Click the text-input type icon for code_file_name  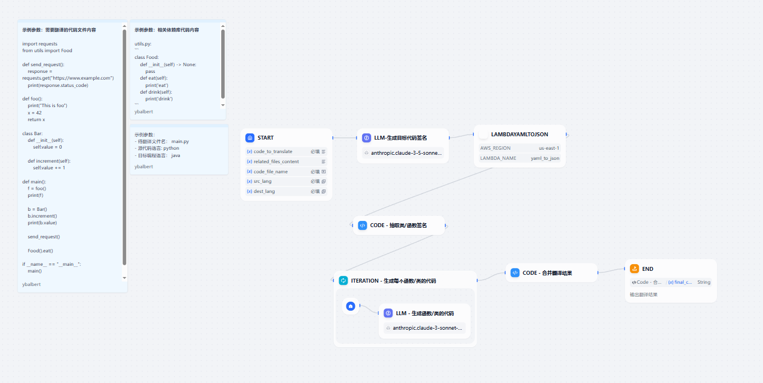click(323, 172)
